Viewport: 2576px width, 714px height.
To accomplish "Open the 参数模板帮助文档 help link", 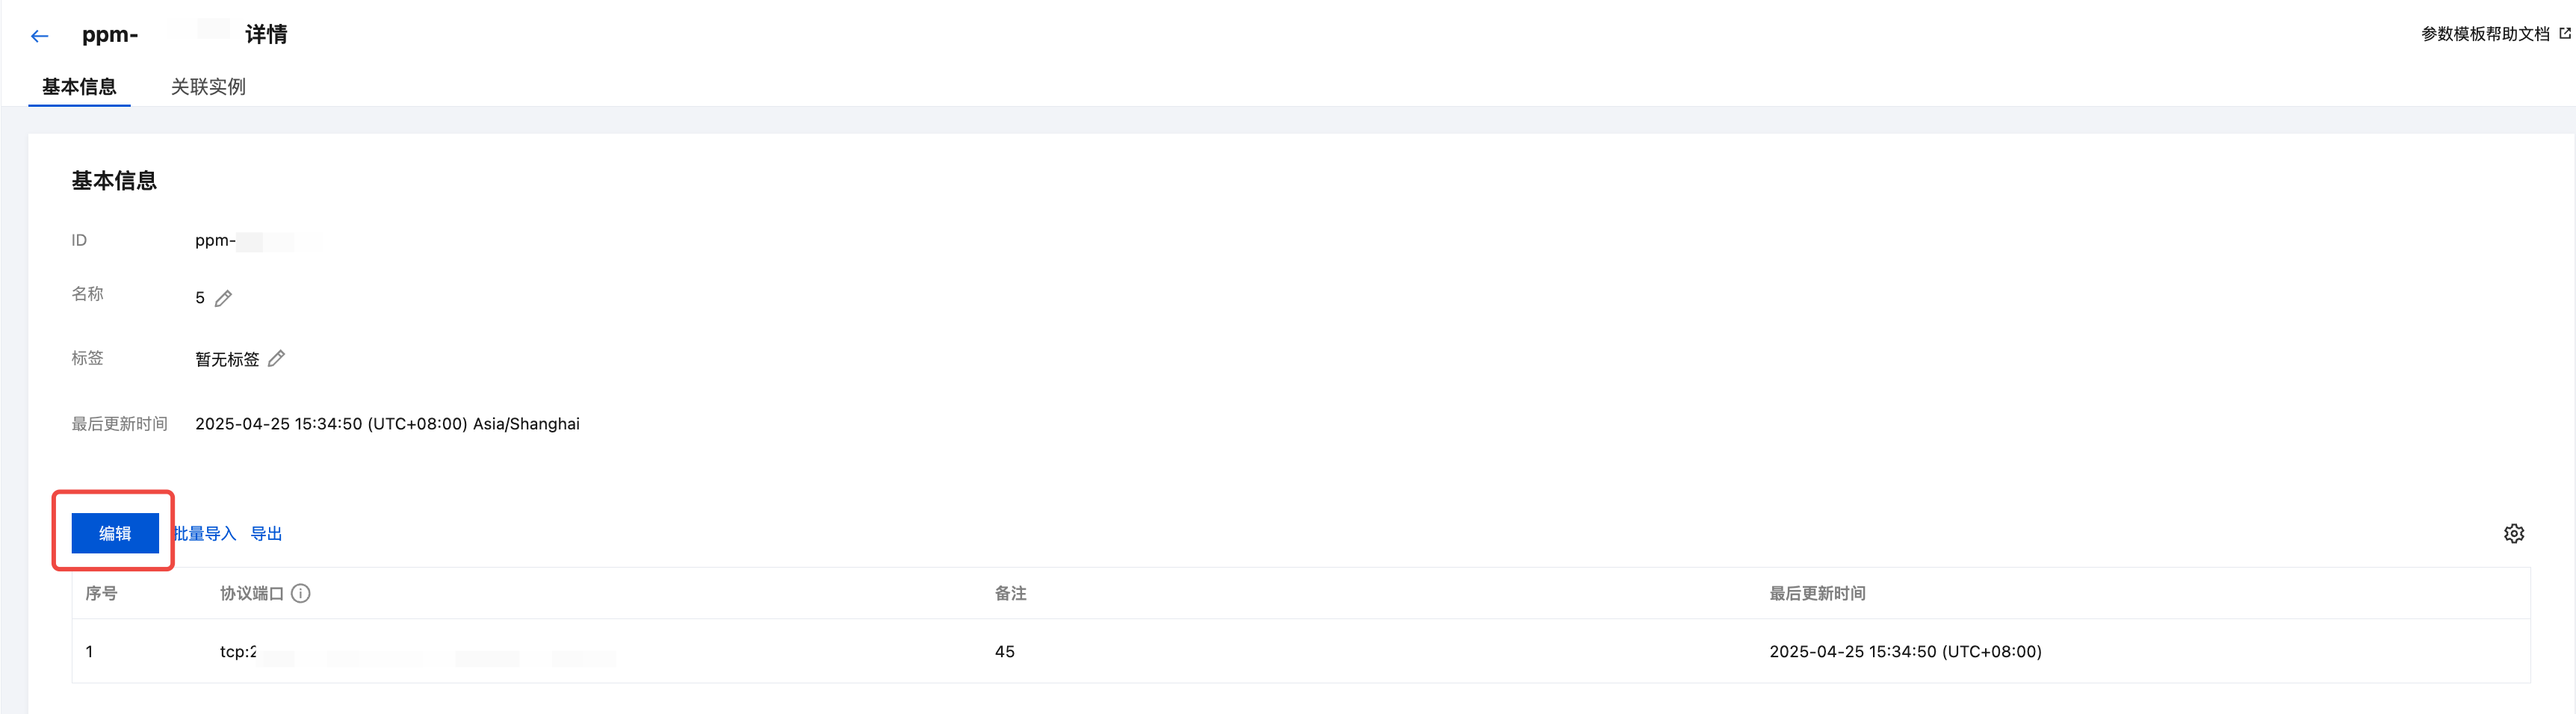I will pos(2485,34).
